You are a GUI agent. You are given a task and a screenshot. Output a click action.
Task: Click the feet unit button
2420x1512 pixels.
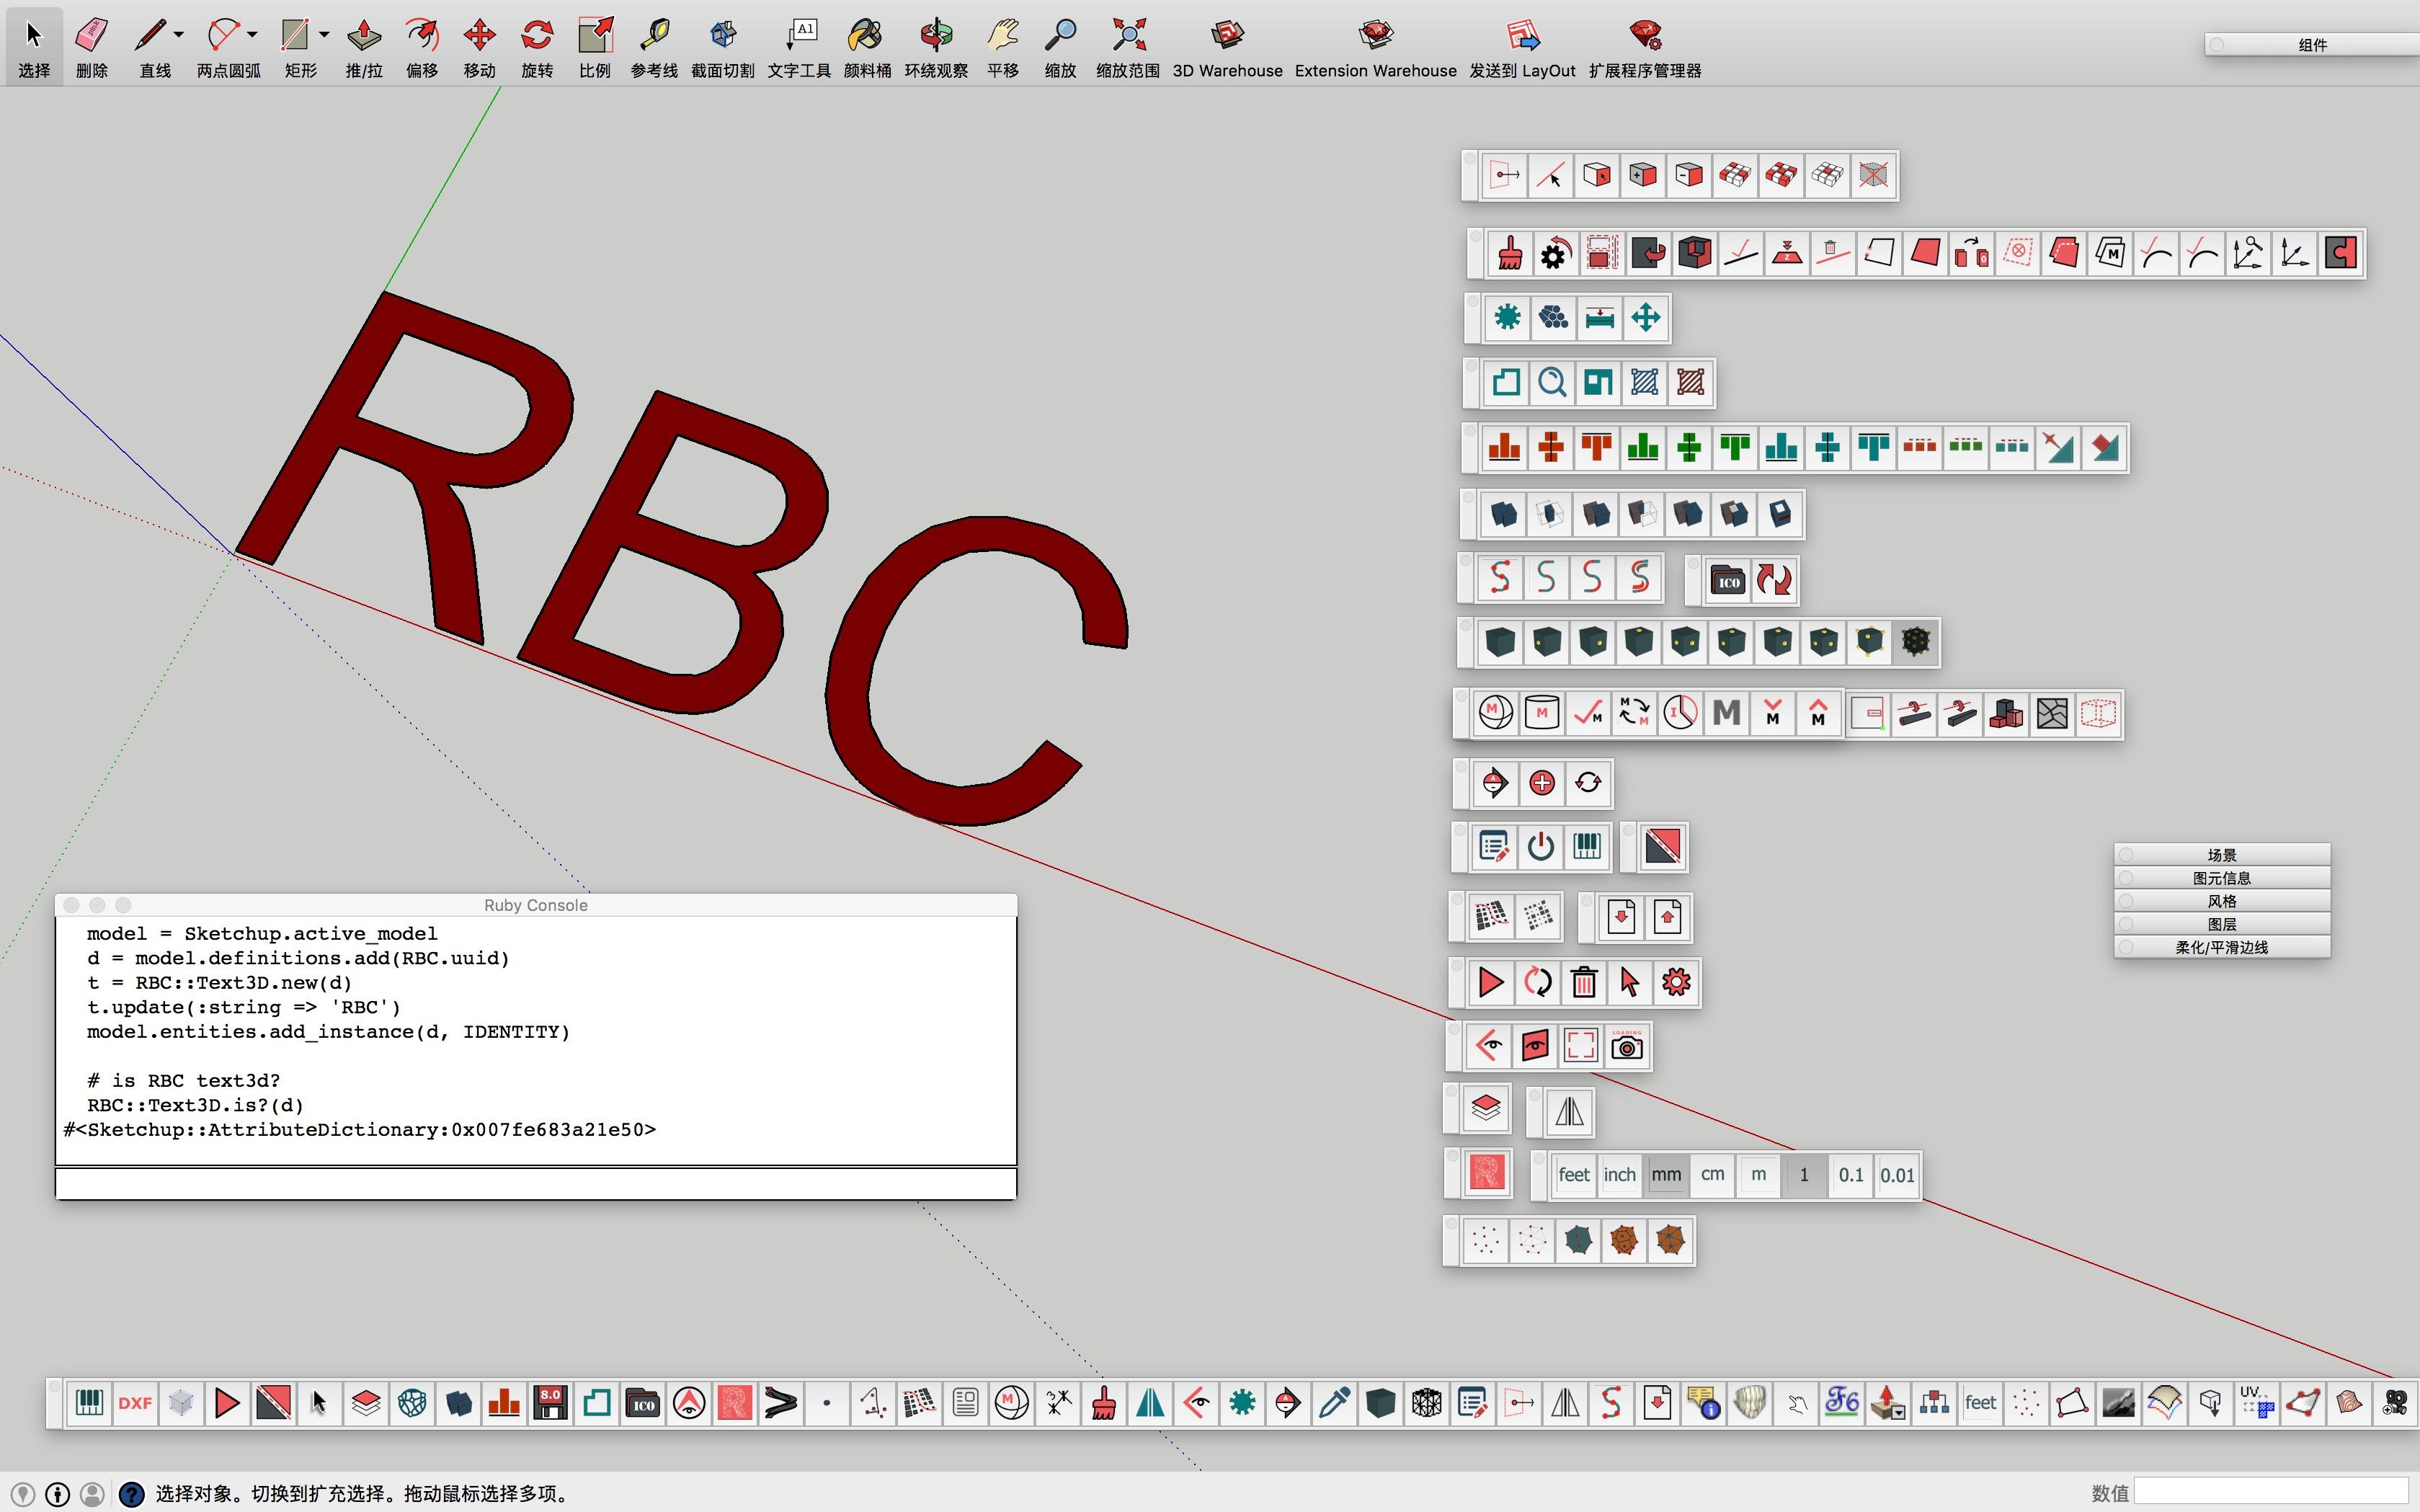1573,1175
